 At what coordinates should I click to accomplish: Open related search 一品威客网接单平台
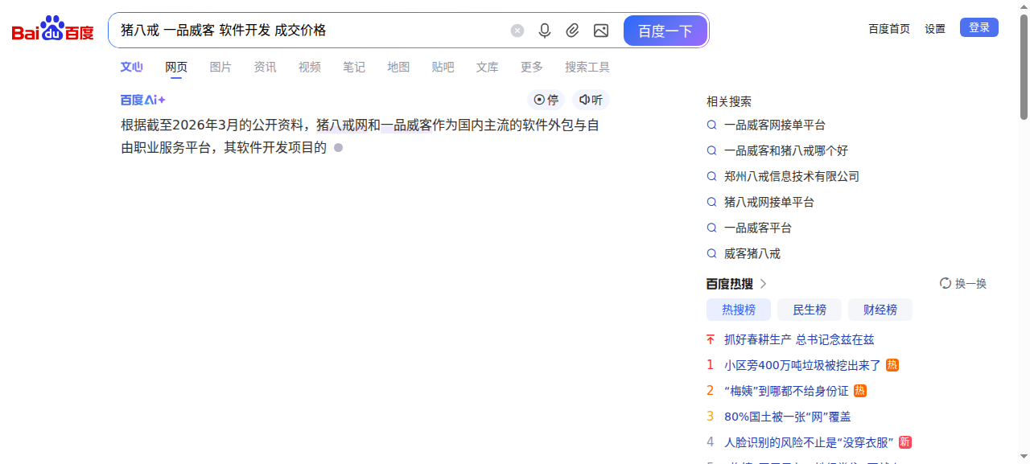pyautogui.click(x=774, y=125)
